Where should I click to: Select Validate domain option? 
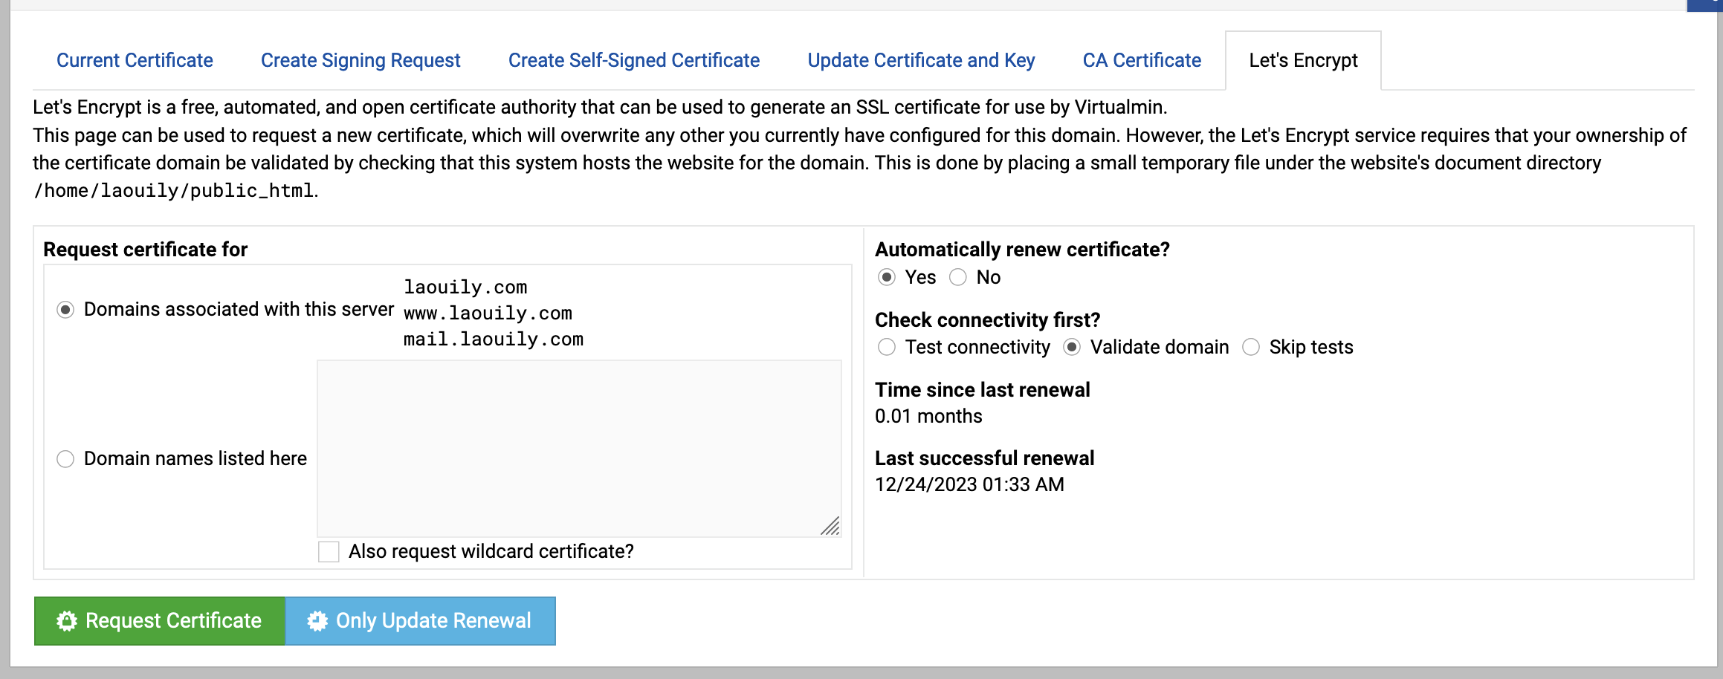[1071, 347]
